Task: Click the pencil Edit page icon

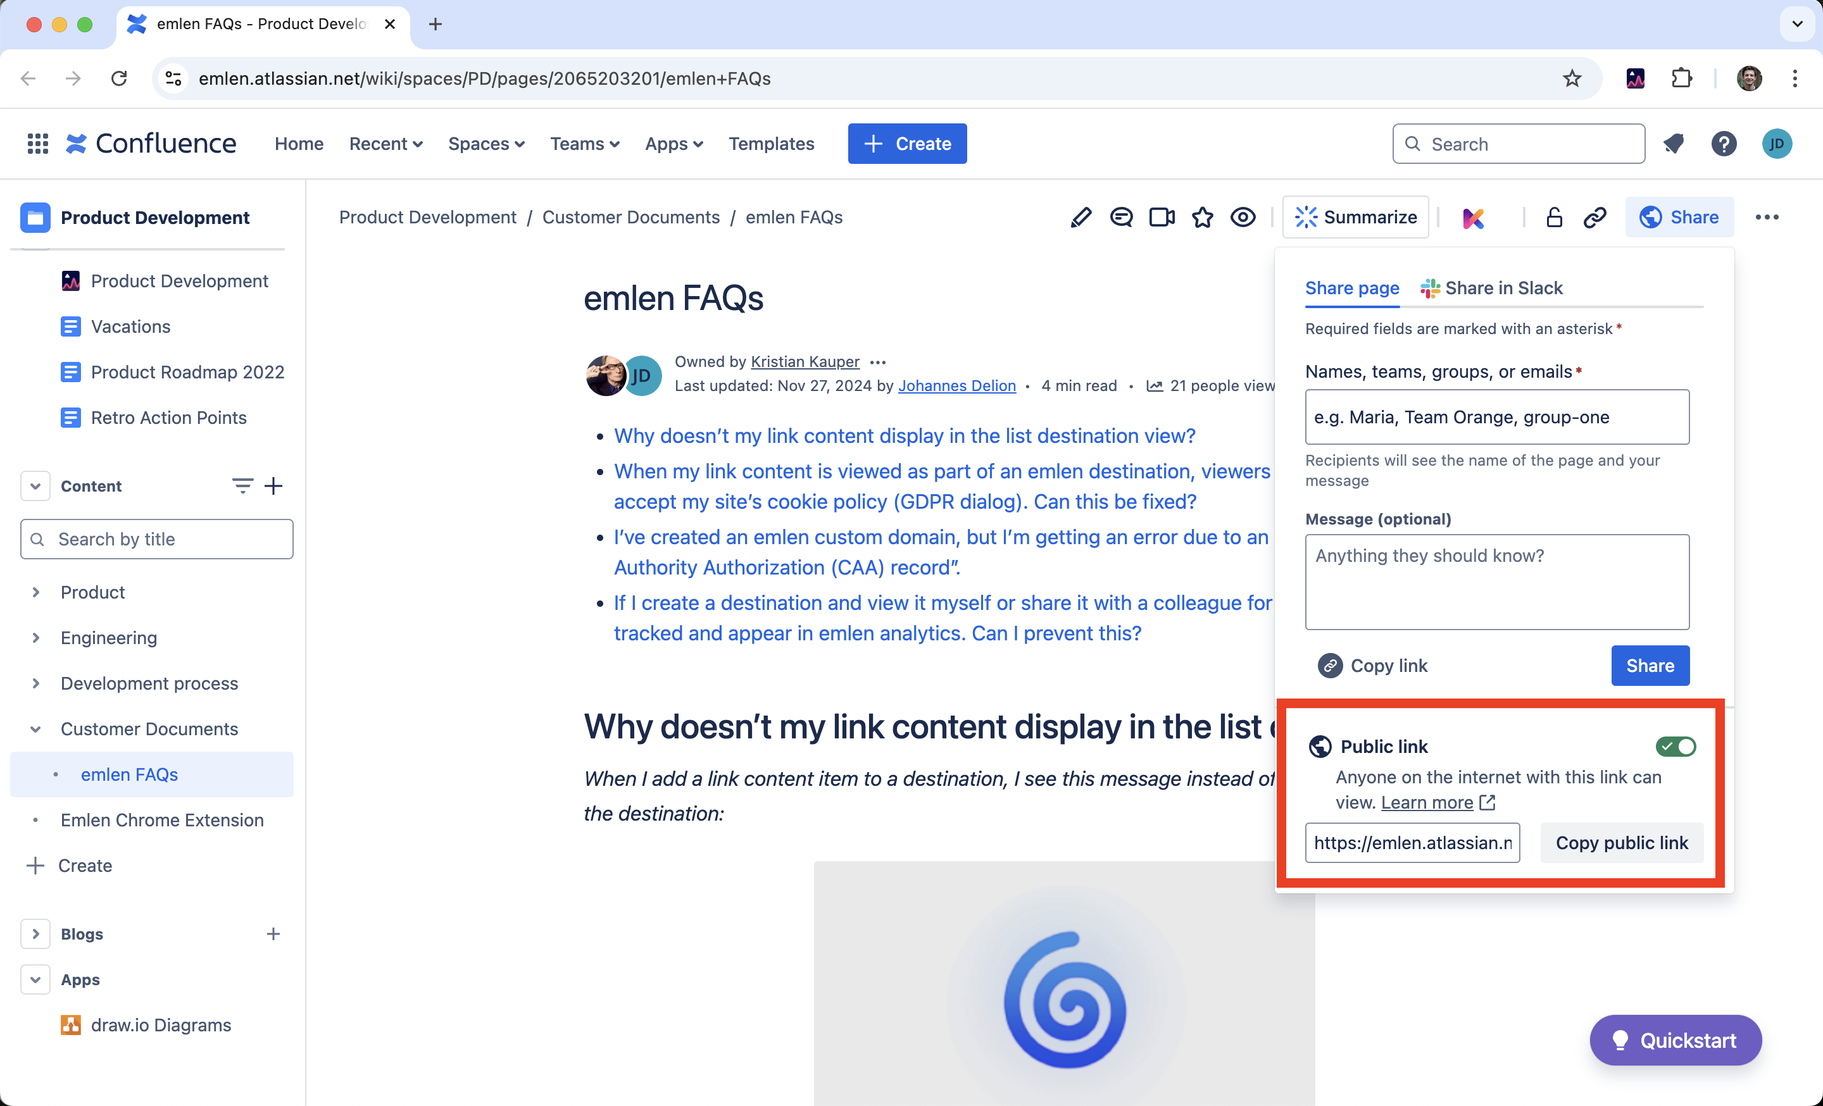Action: click(1080, 218)
